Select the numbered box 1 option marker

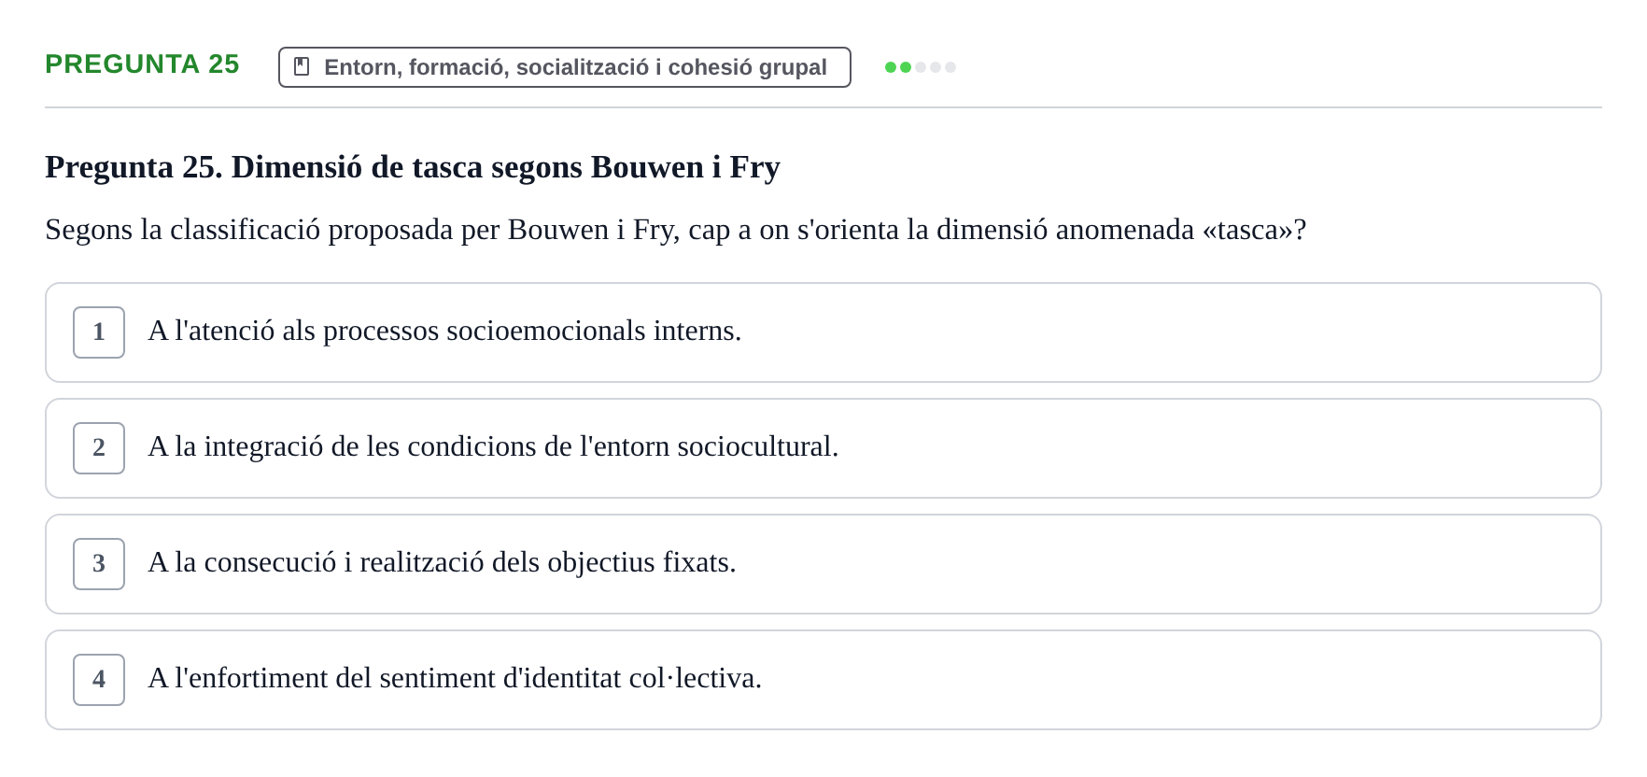(x=99, y=332)
